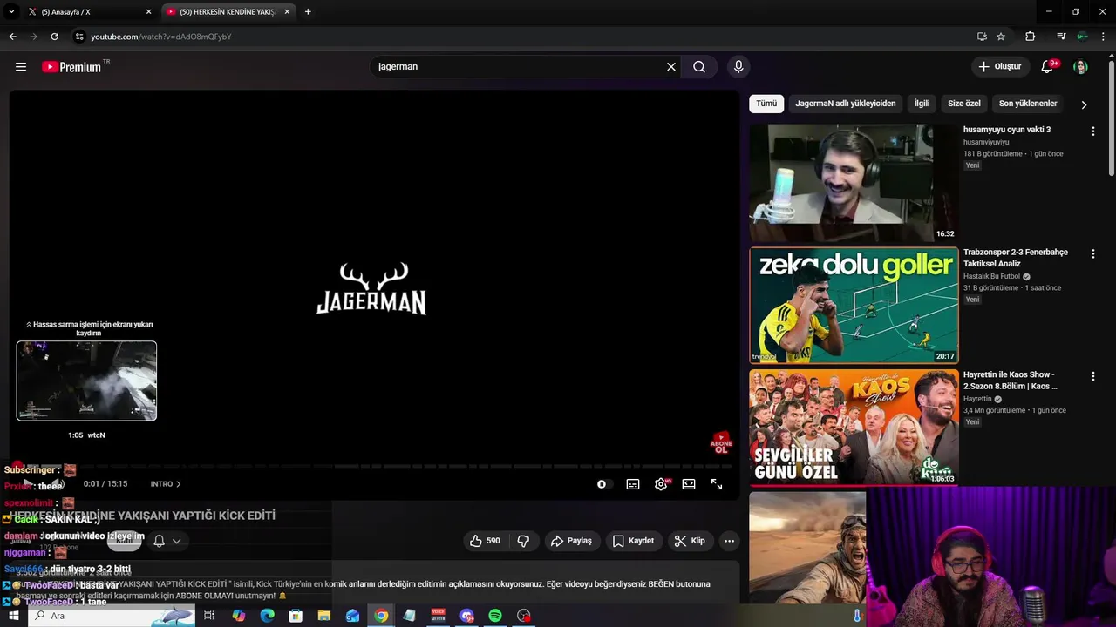Screen dimensions: 1116x627
Task: Open player settings gear
Action: click(661, 484)
